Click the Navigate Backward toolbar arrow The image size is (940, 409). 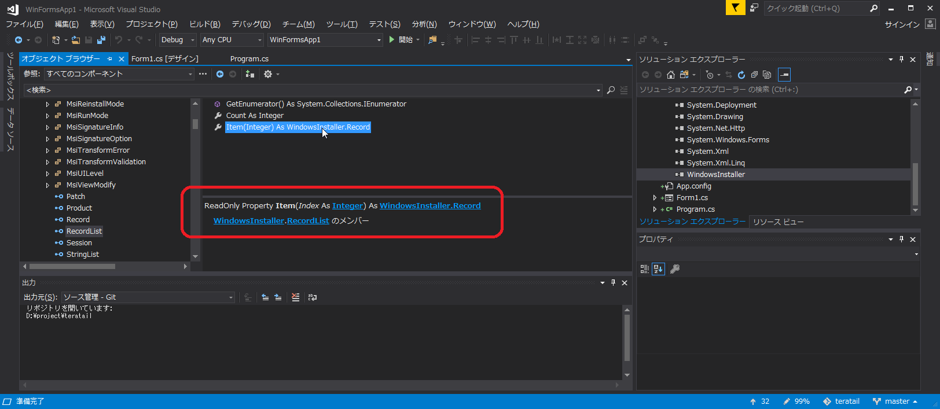(19, 40)
